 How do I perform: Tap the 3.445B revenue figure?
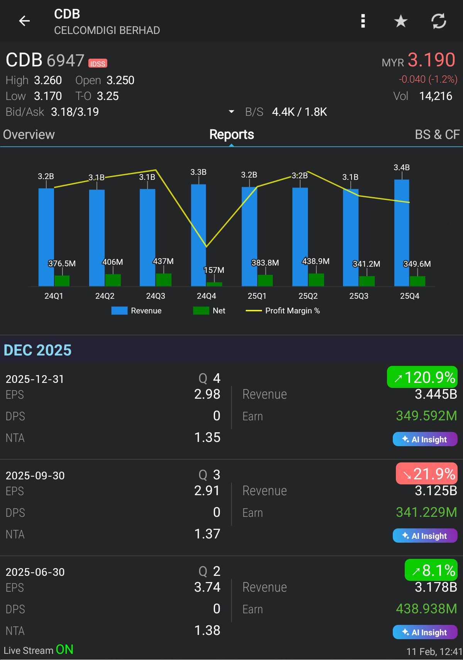tap(436, 394)
